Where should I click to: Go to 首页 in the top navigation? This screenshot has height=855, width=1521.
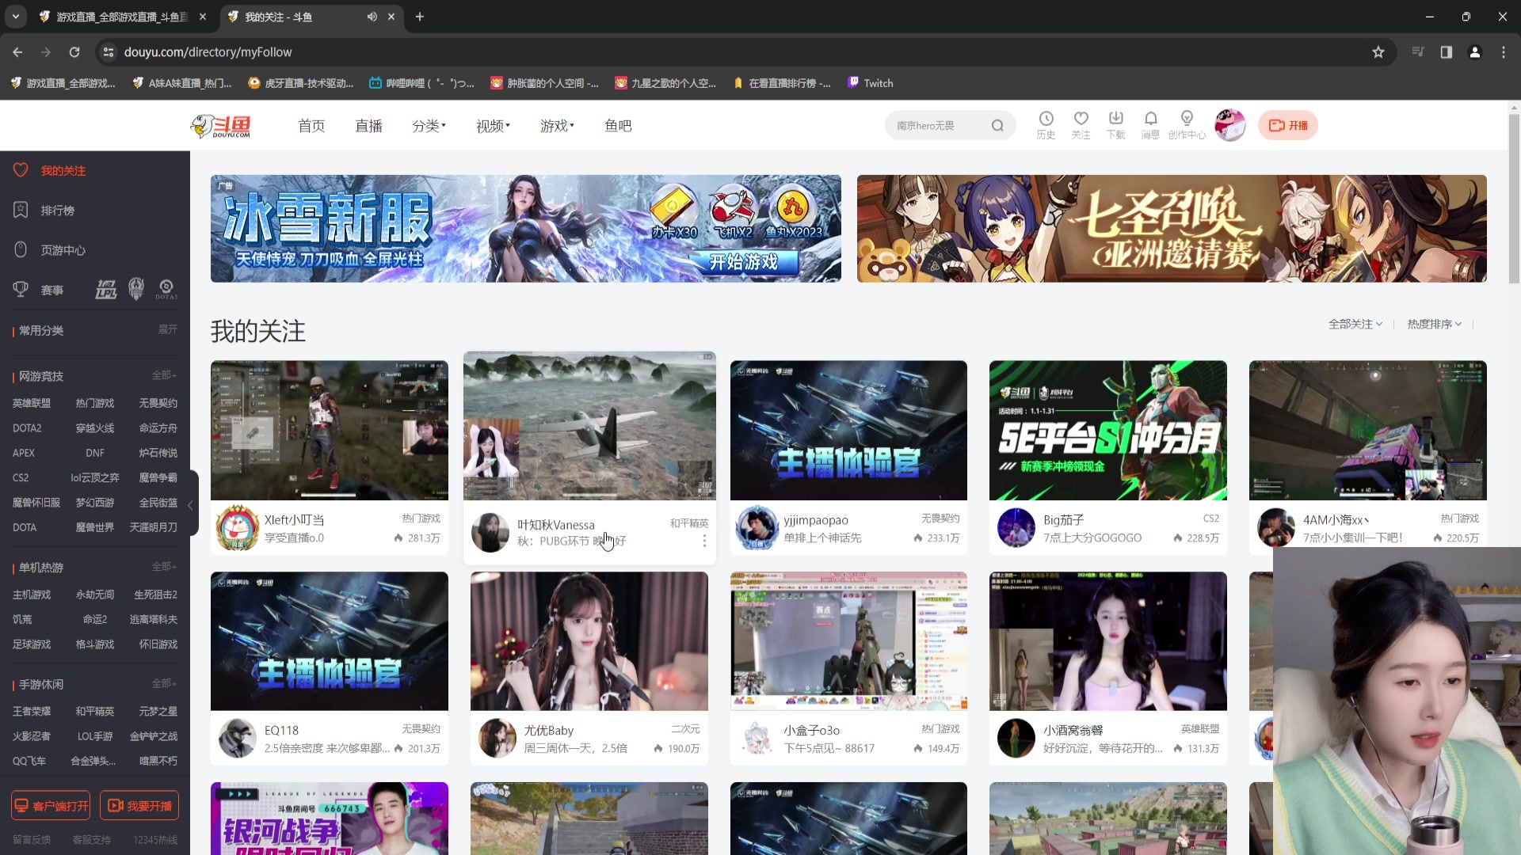click(311, 126)
